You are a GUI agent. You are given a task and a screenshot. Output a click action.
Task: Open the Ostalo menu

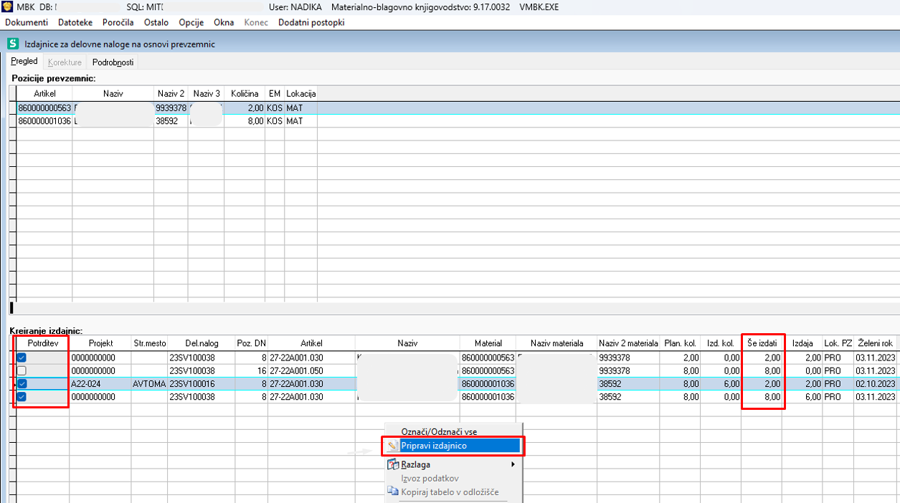click(x=156, y=22)
